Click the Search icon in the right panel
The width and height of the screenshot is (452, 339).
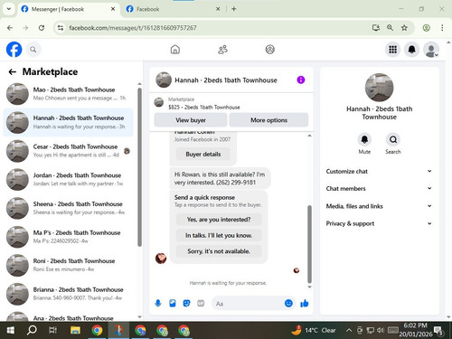click(x=393, y=139)
